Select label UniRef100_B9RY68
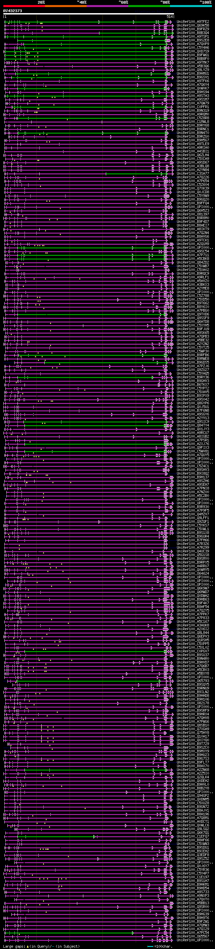 tap(193, 125)
